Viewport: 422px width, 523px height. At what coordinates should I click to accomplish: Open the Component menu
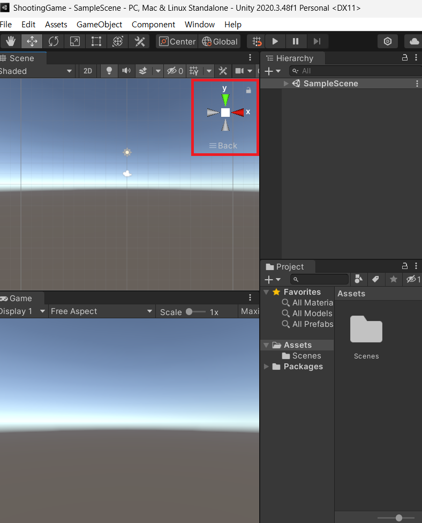(x=153, y=25)
